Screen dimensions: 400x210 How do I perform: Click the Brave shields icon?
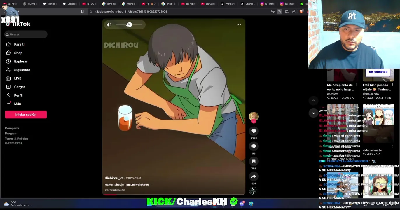pyautogui.click(x=301, y=12)
